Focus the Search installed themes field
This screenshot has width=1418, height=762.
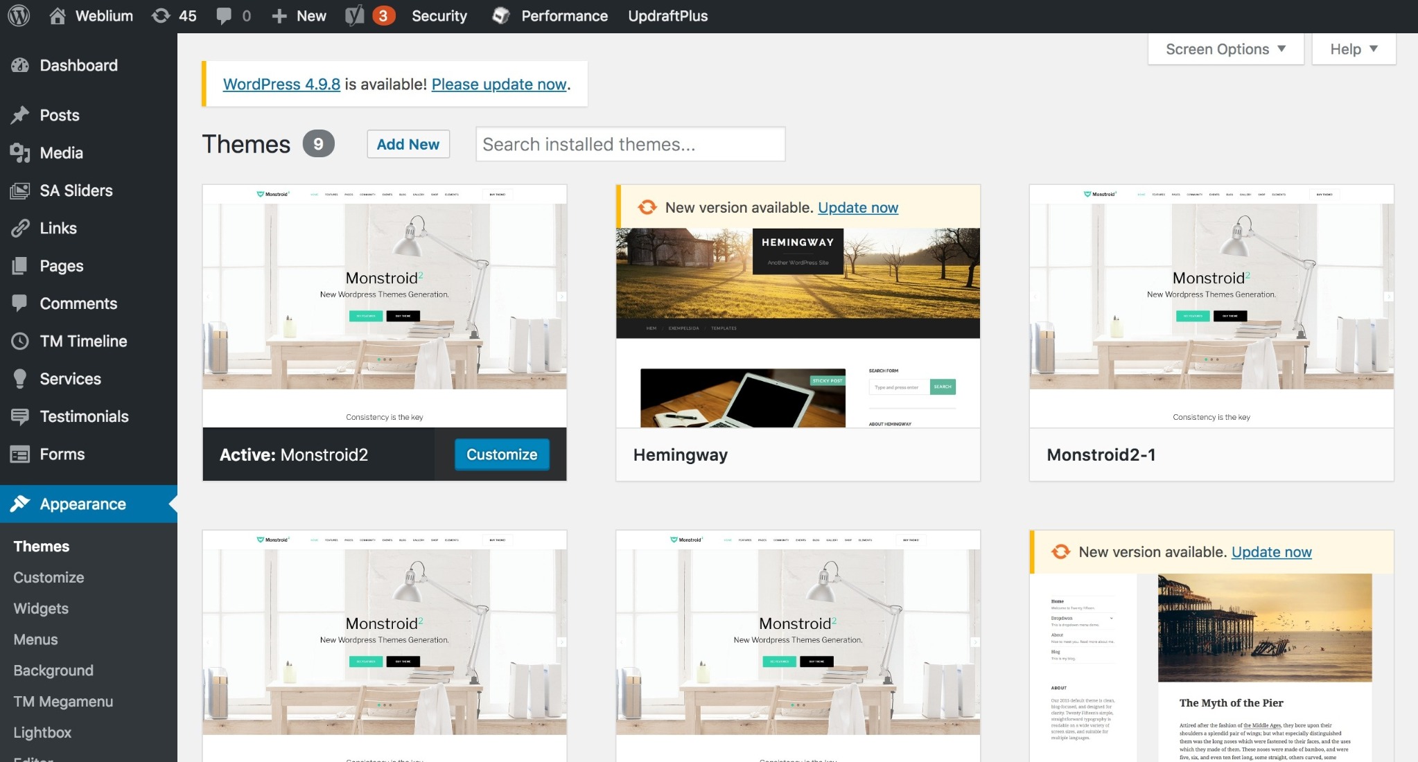point(631,144)
